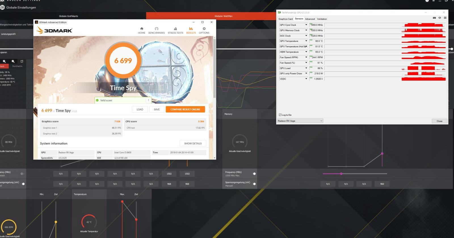Adjust the Memory frequency slider handle
The image size is (454, 238).
[341, 174]
